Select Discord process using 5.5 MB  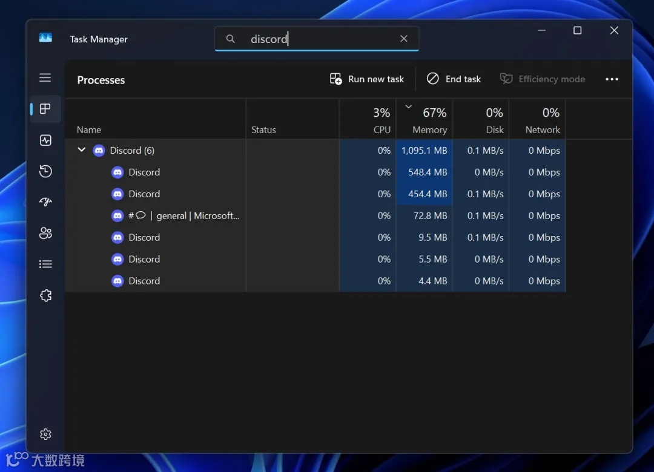click(x=315, y=259)
